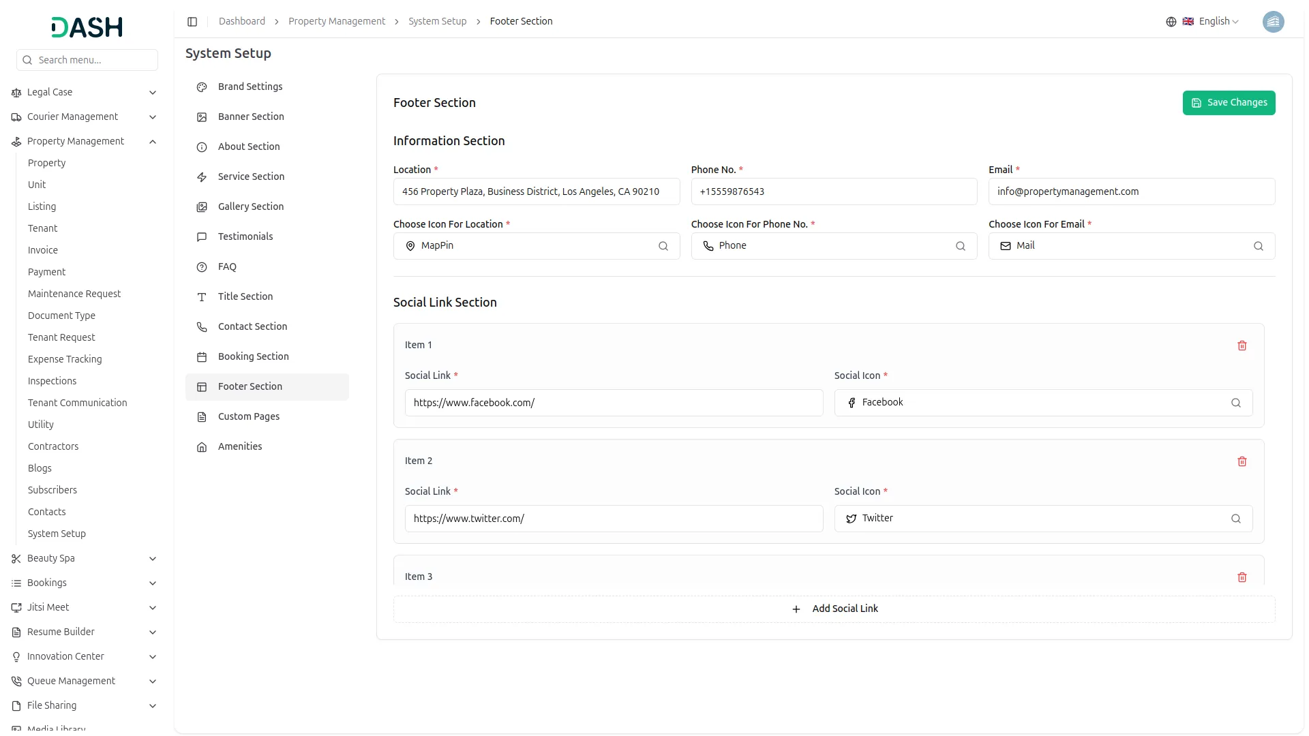This screenshot has height=736, width=1309.
Task: Click Add Social Link button
Action: pyautogui.click(x=834, y=609)
